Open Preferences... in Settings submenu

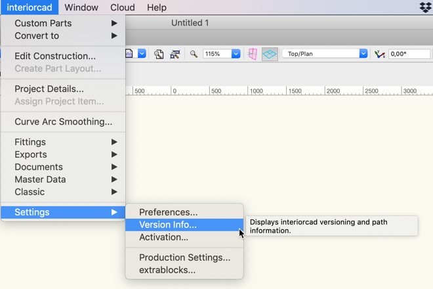184,212
